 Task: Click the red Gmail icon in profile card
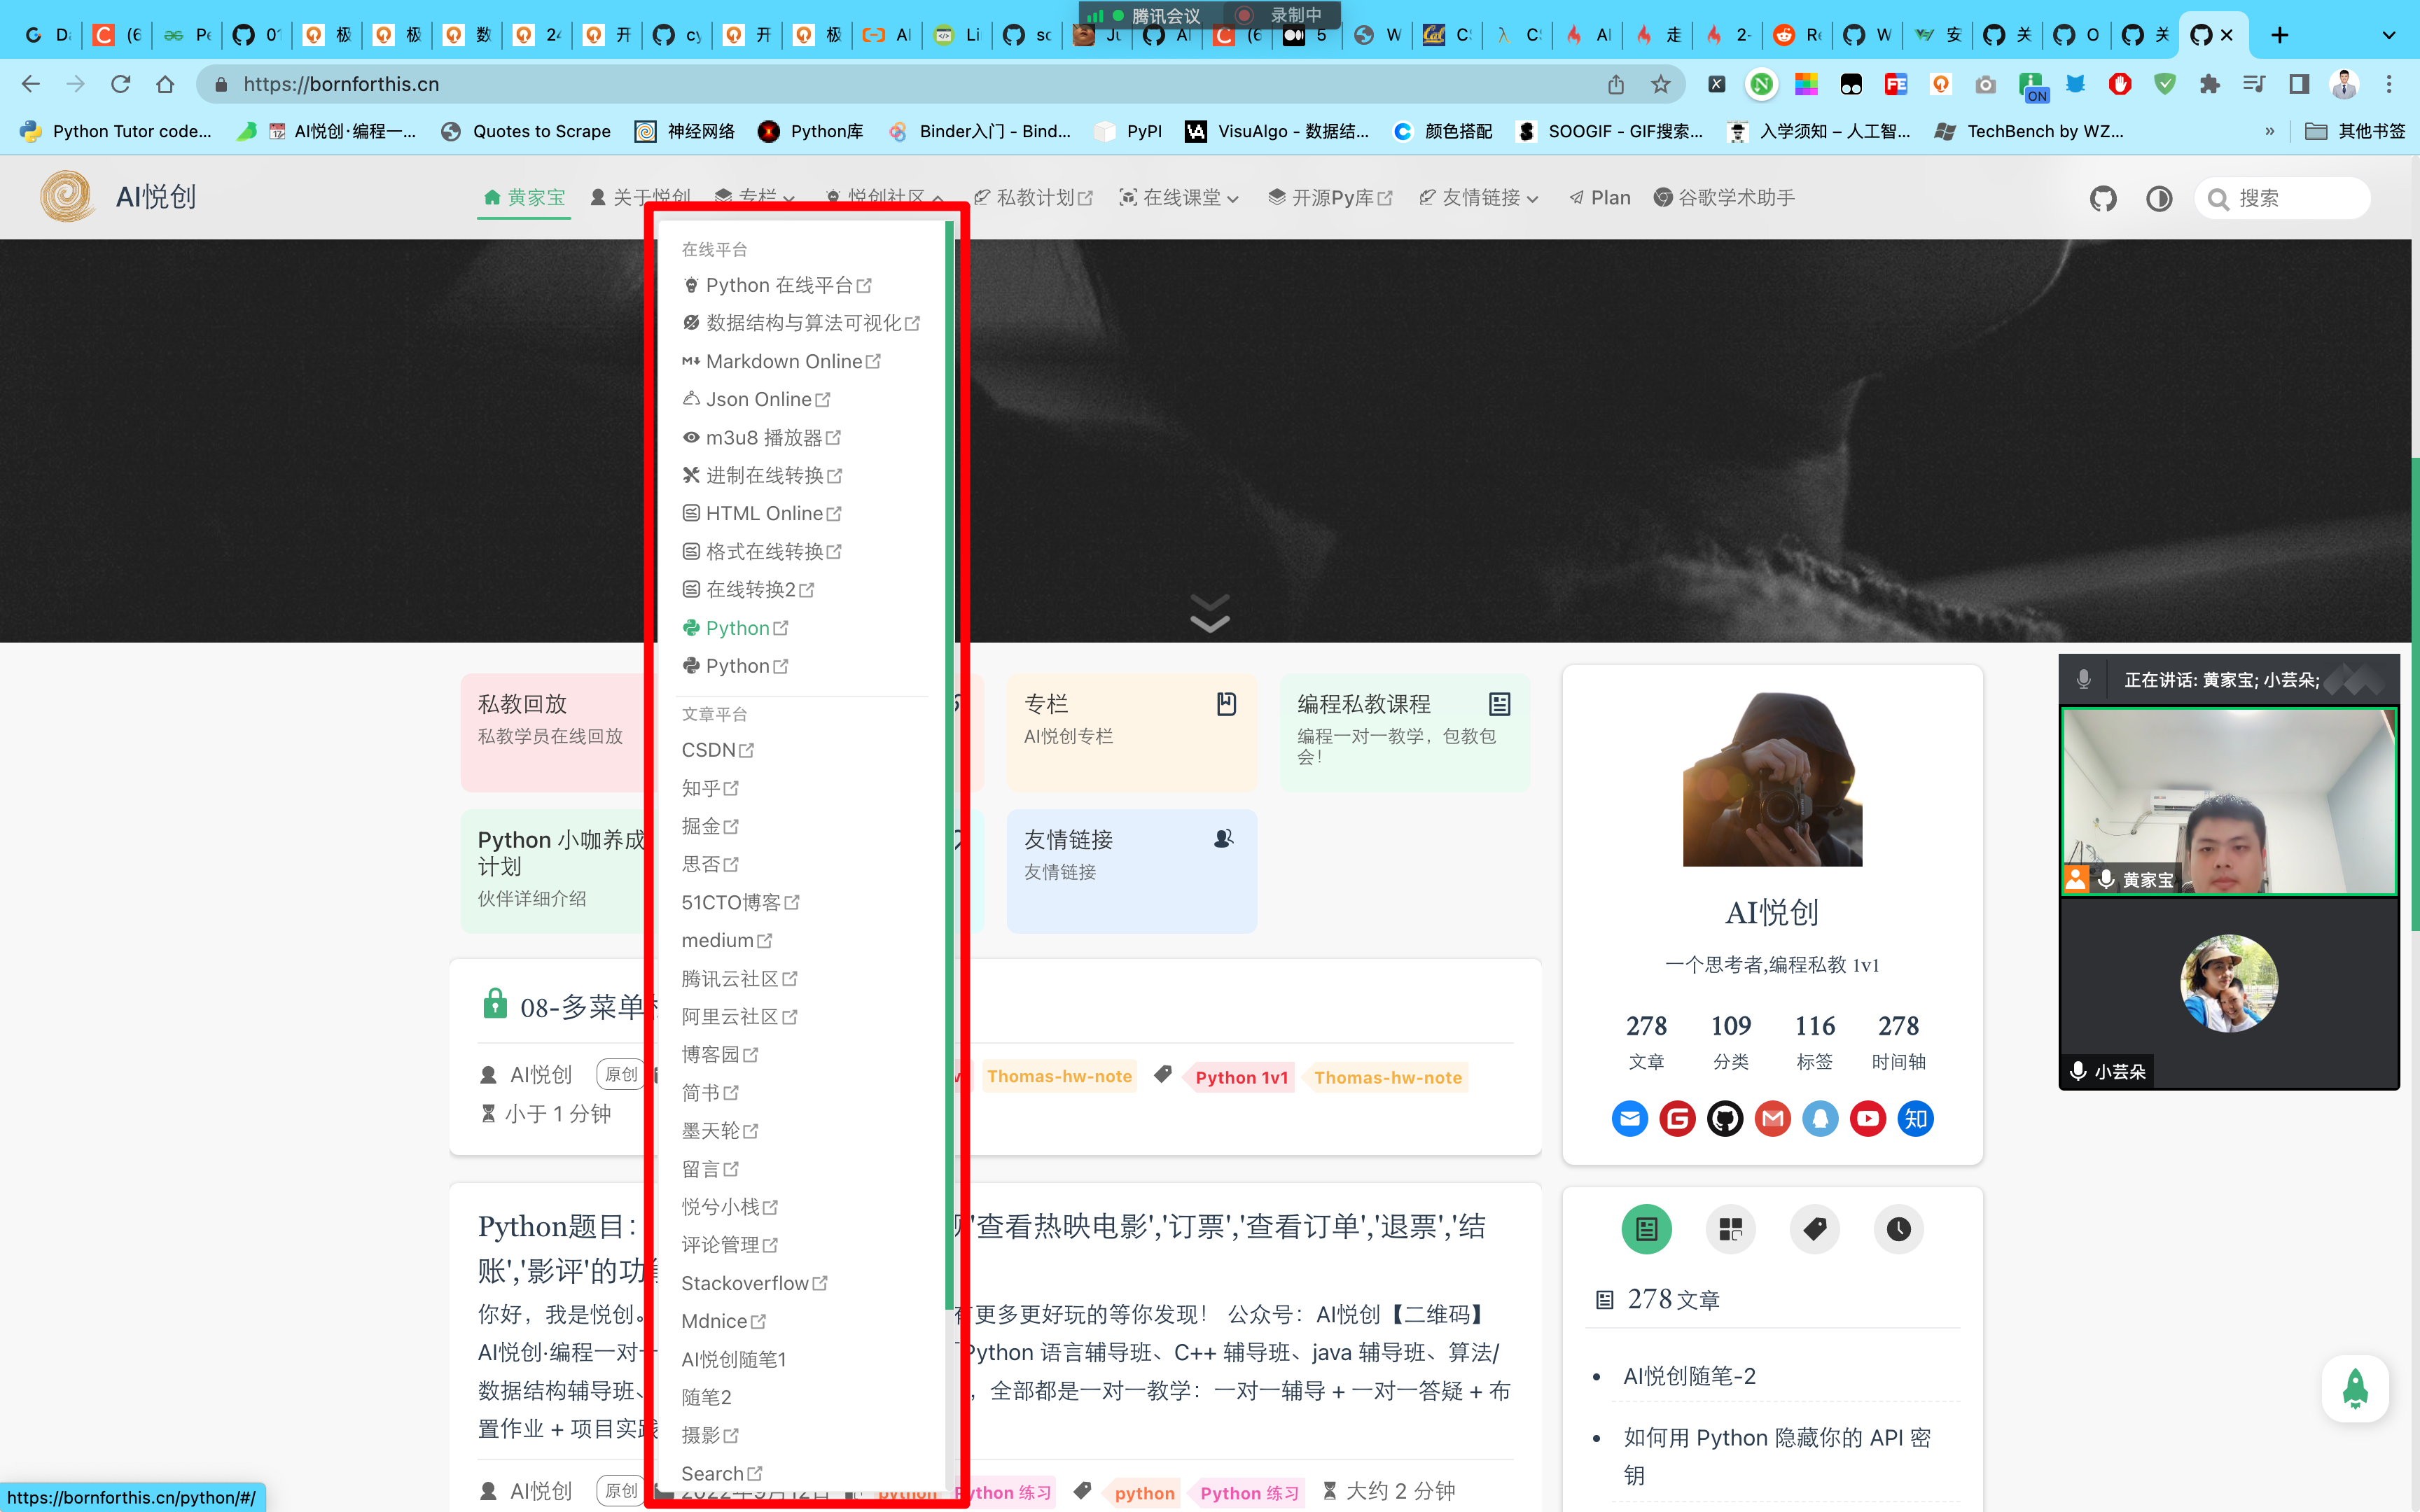point(1773,1118)
